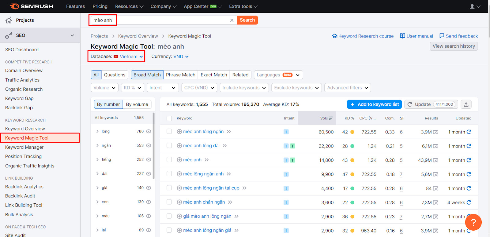490x237 pixels.
Task: Click the SEO section icon in sidebar
Action: 9,35
